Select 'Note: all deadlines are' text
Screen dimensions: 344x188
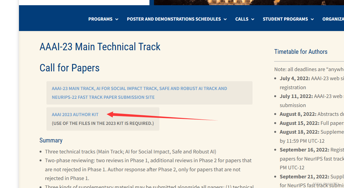(x=309, y=69)
